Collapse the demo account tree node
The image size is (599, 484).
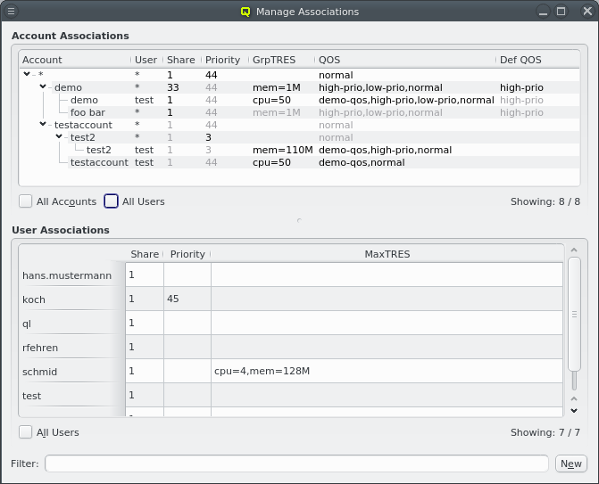pyautogui.click(x=43, y=87)
